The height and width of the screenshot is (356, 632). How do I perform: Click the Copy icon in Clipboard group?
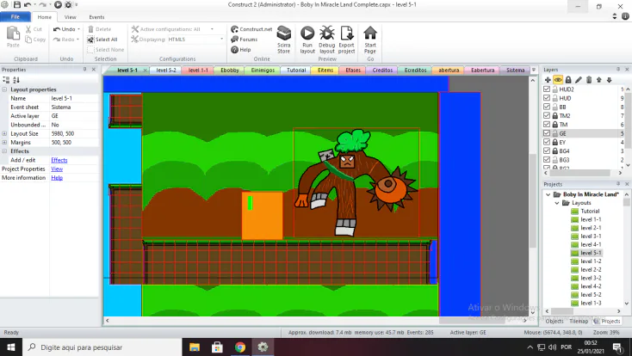coord(28,40)
